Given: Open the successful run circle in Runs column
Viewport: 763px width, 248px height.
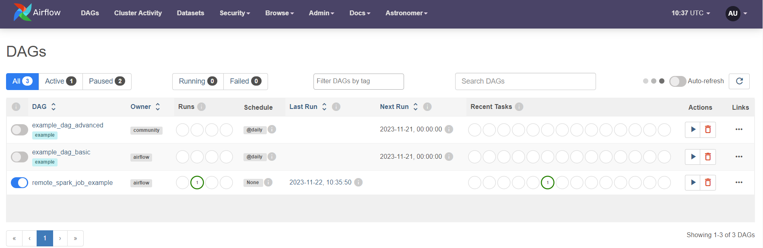Looking at the screenshot, I should click(x=197, y=182).
